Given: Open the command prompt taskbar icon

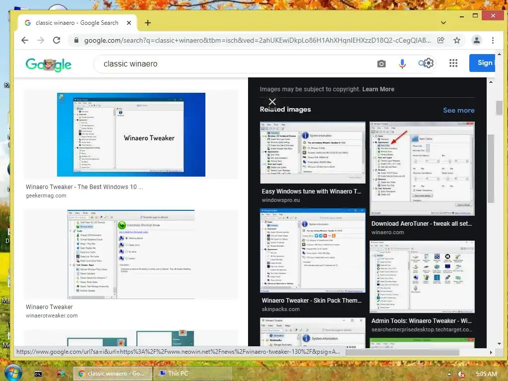Looking at the screenshot, I should tap(38, 374).
